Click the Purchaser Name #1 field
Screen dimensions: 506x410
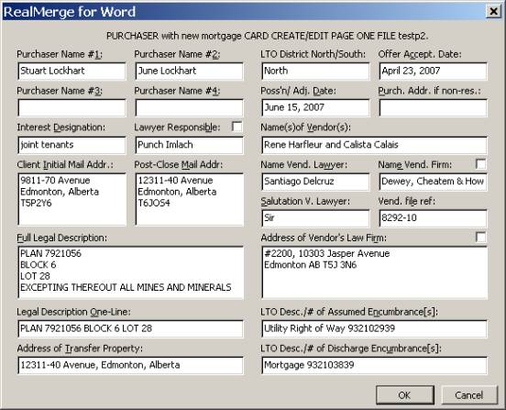tap(71, 71)
